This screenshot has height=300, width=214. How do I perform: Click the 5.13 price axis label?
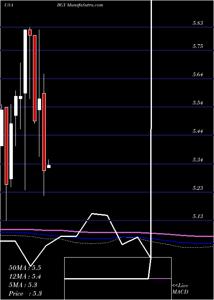[198, 216]
